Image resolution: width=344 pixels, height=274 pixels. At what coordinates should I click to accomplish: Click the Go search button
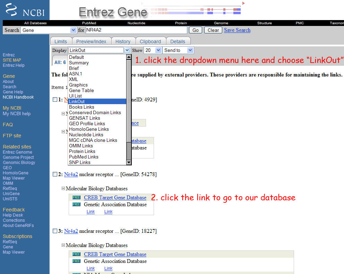point(196,30)
